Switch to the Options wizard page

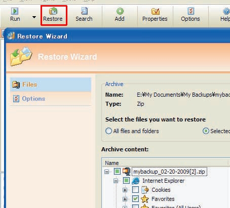pyautogui.click(x=51, y=99)
